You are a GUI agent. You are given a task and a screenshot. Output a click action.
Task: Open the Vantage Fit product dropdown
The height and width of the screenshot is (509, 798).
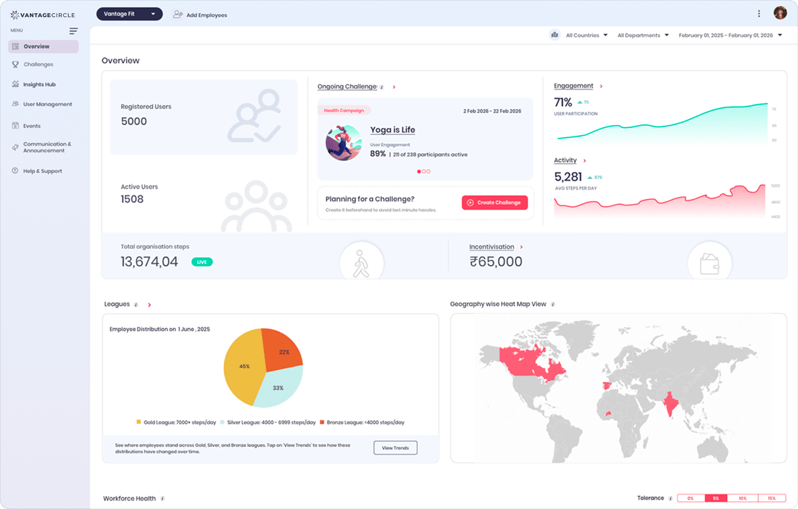click(x=129, y=13)
